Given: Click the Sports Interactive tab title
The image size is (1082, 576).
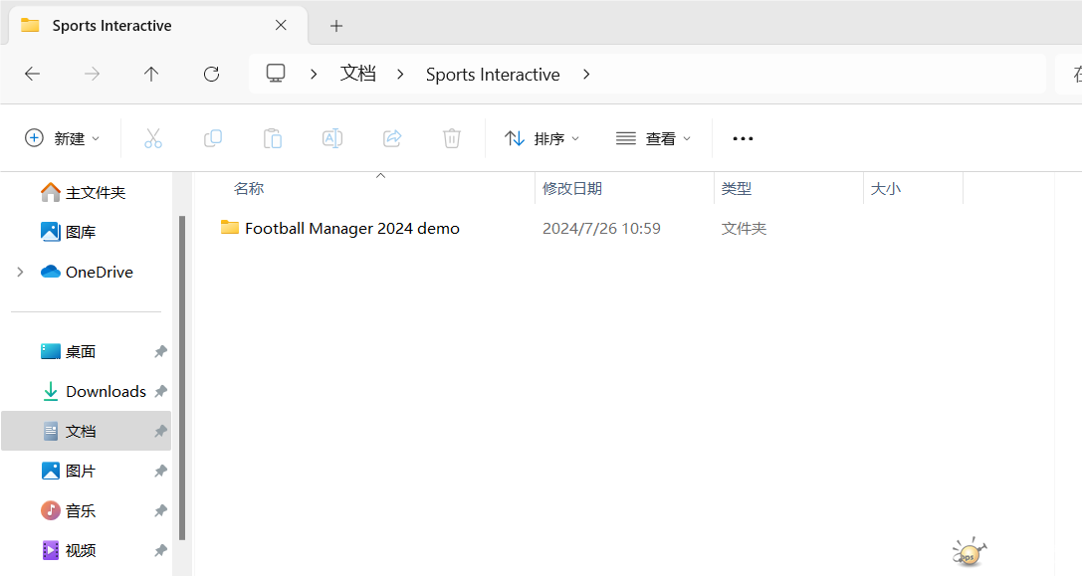Looking at the screenshot, I should pyautogui.click(x=111, y=26).
